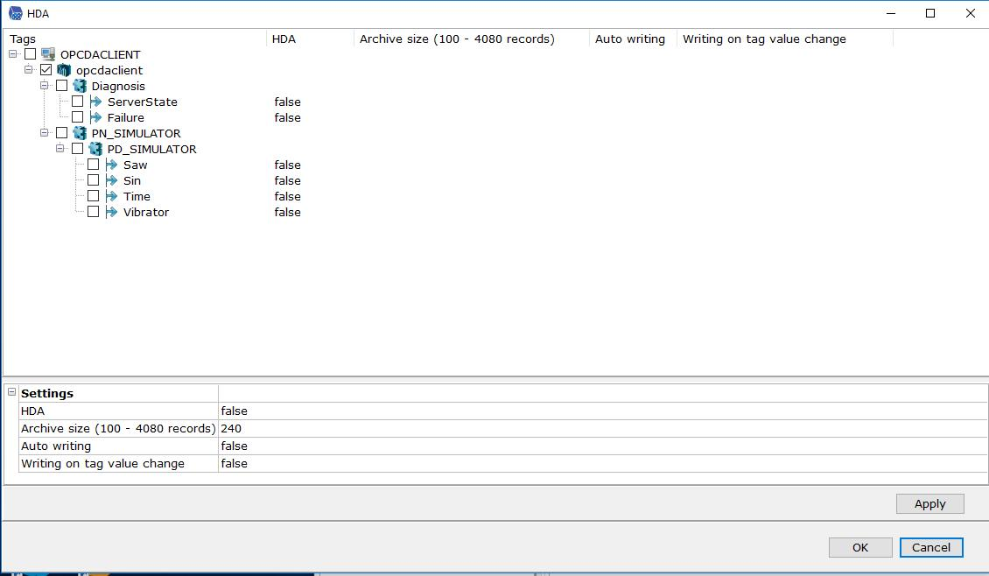Click the PD_SIMULATOR group icon
Image resolution: width=989 pixels, height=576 pixels.
[x=95, y=149]
